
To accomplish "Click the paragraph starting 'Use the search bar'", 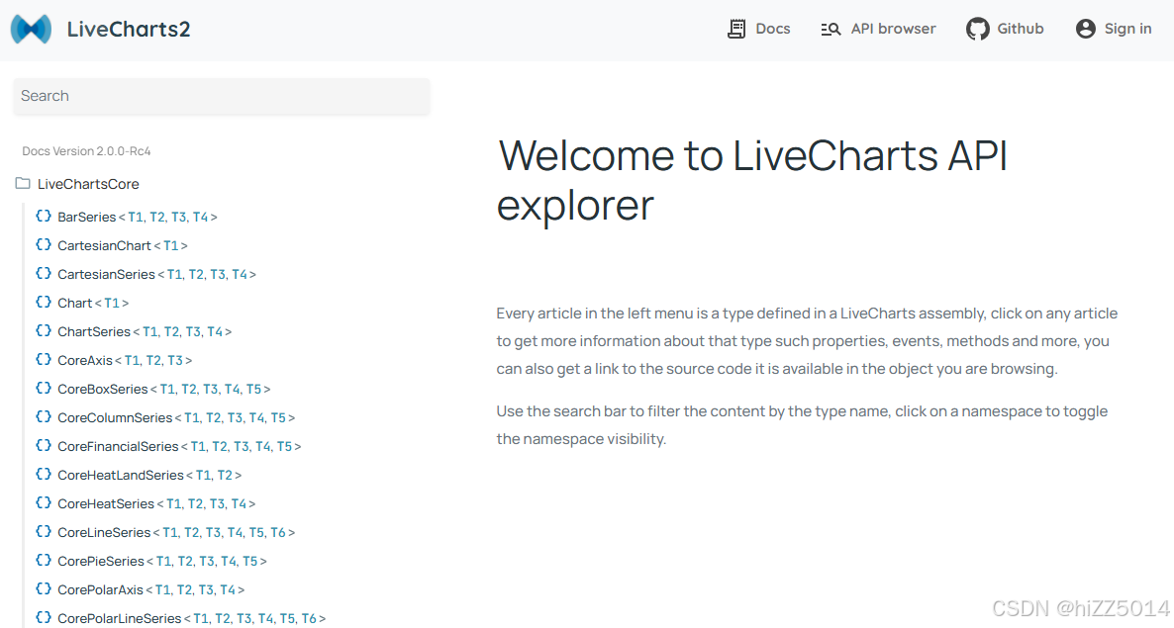I will 802,424.
